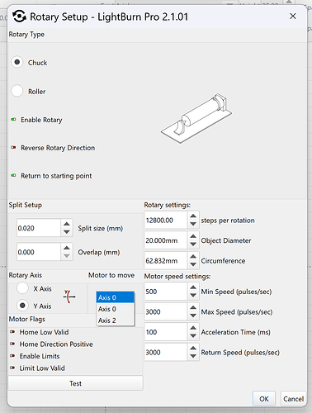Decrease Min Speed with down arrow

[193, 296]
